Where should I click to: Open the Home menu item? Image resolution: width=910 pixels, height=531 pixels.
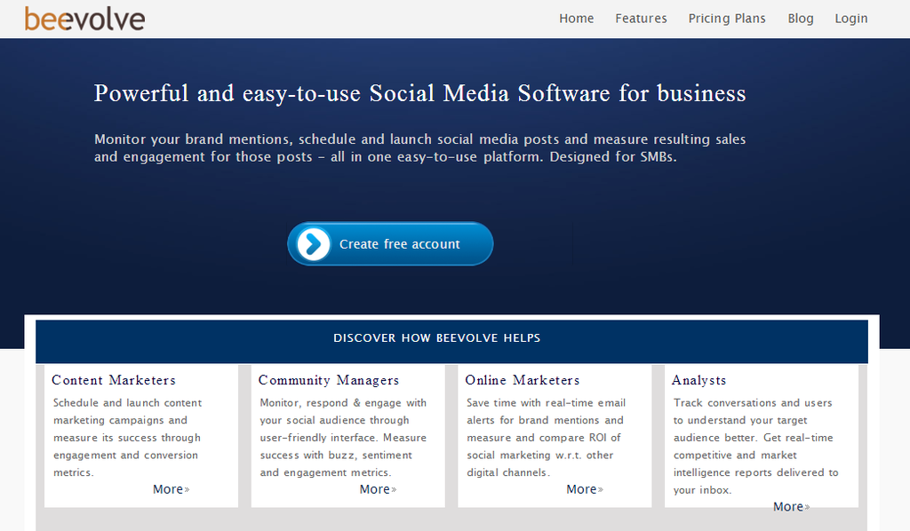(x=576, y=19)
